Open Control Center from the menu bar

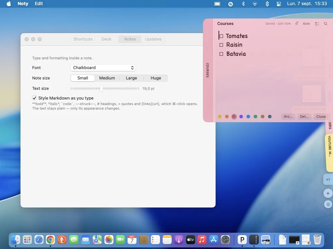[279, 4]
